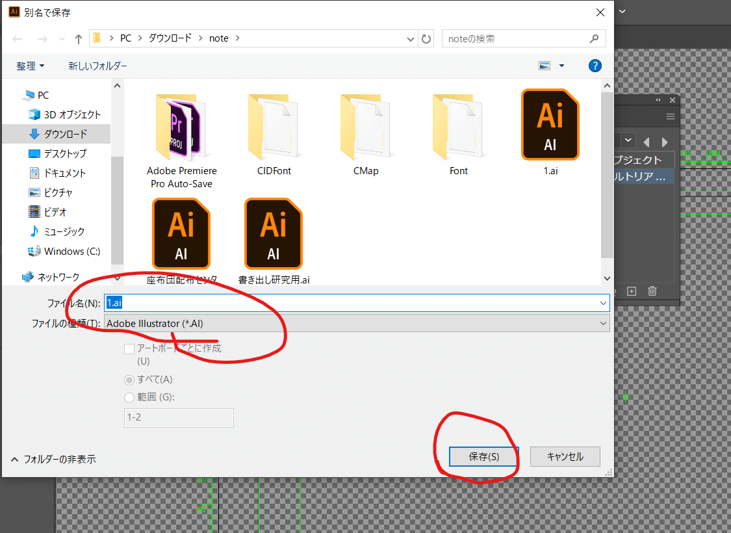Click the navigation pane scrollbar
Image resolution: width=731 pixels, height=533 pixels.
point(118,210)
